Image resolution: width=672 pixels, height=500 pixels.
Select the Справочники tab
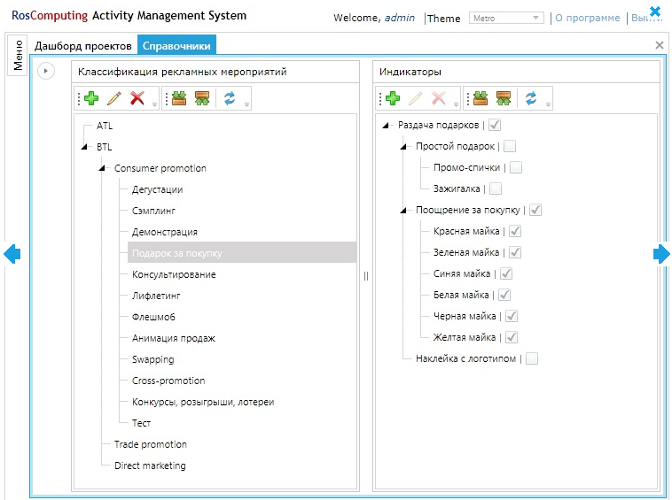click(x=176, y=45)
